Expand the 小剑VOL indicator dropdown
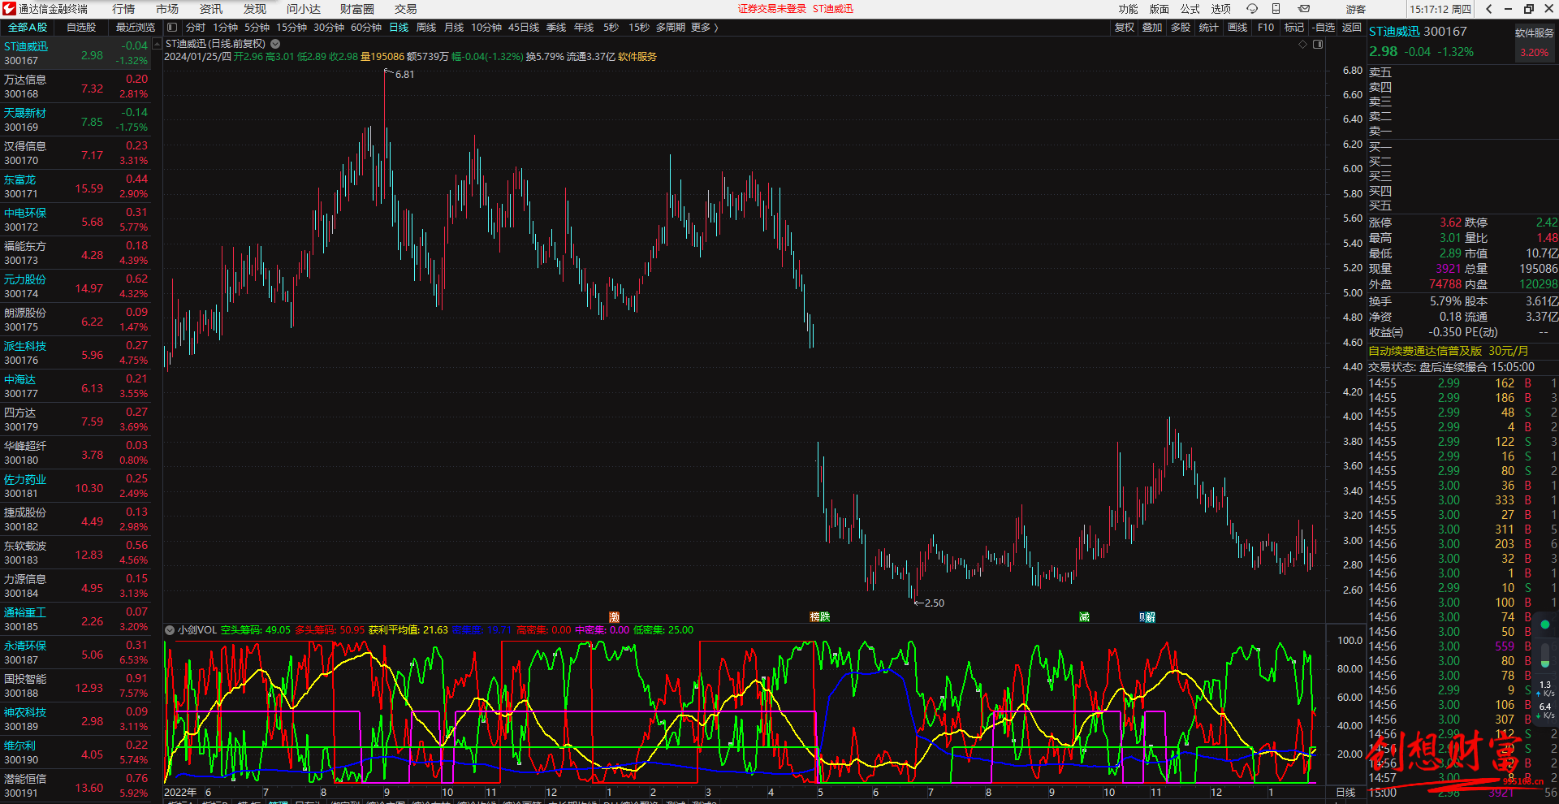 point(170,630)
